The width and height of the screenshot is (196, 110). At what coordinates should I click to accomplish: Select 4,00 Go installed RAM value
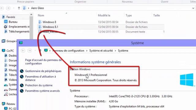coord(114,101)
